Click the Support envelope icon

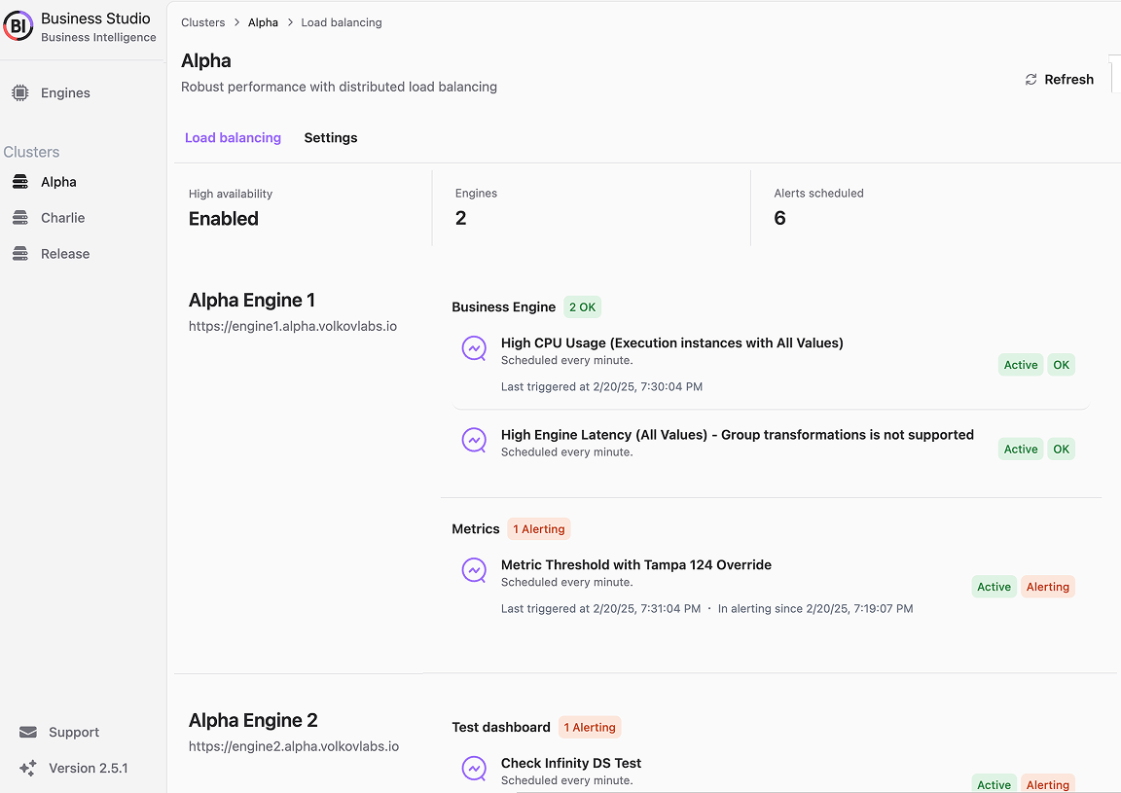[28, 733]
